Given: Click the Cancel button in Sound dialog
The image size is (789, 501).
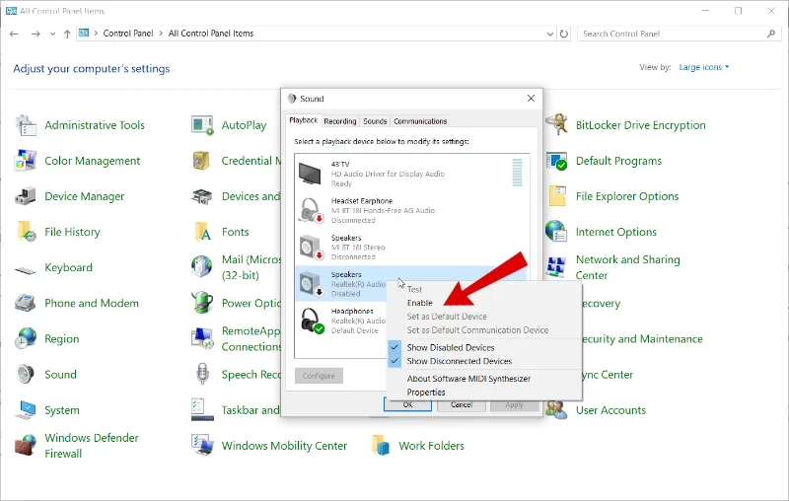Looking at the screenshot, I should coord(461,404).
